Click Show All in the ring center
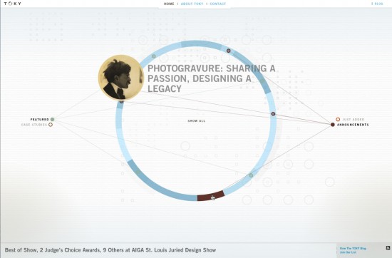392x258 pixels. pos(197,120)
